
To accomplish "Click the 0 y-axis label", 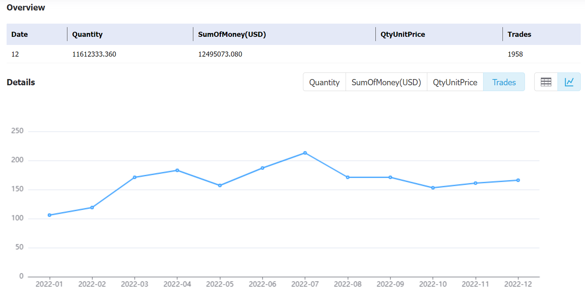I will pos(21,276).
